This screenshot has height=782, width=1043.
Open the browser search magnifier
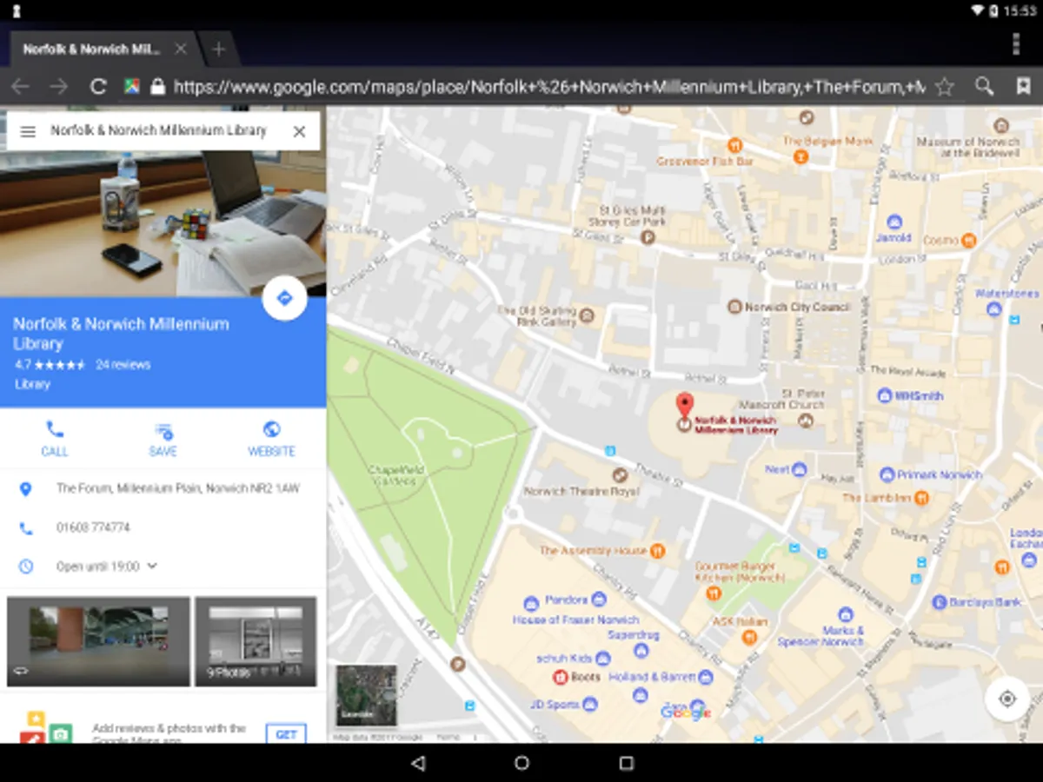pos(984,86)
